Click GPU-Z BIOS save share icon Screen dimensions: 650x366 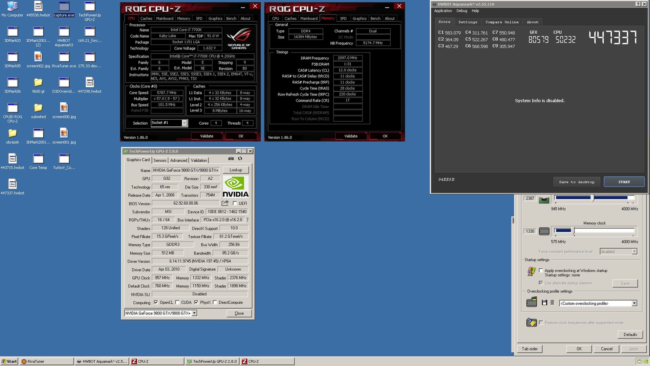click(x=225, y=203)
